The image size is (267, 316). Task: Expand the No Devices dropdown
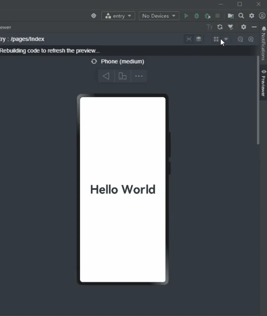(159, 16)
